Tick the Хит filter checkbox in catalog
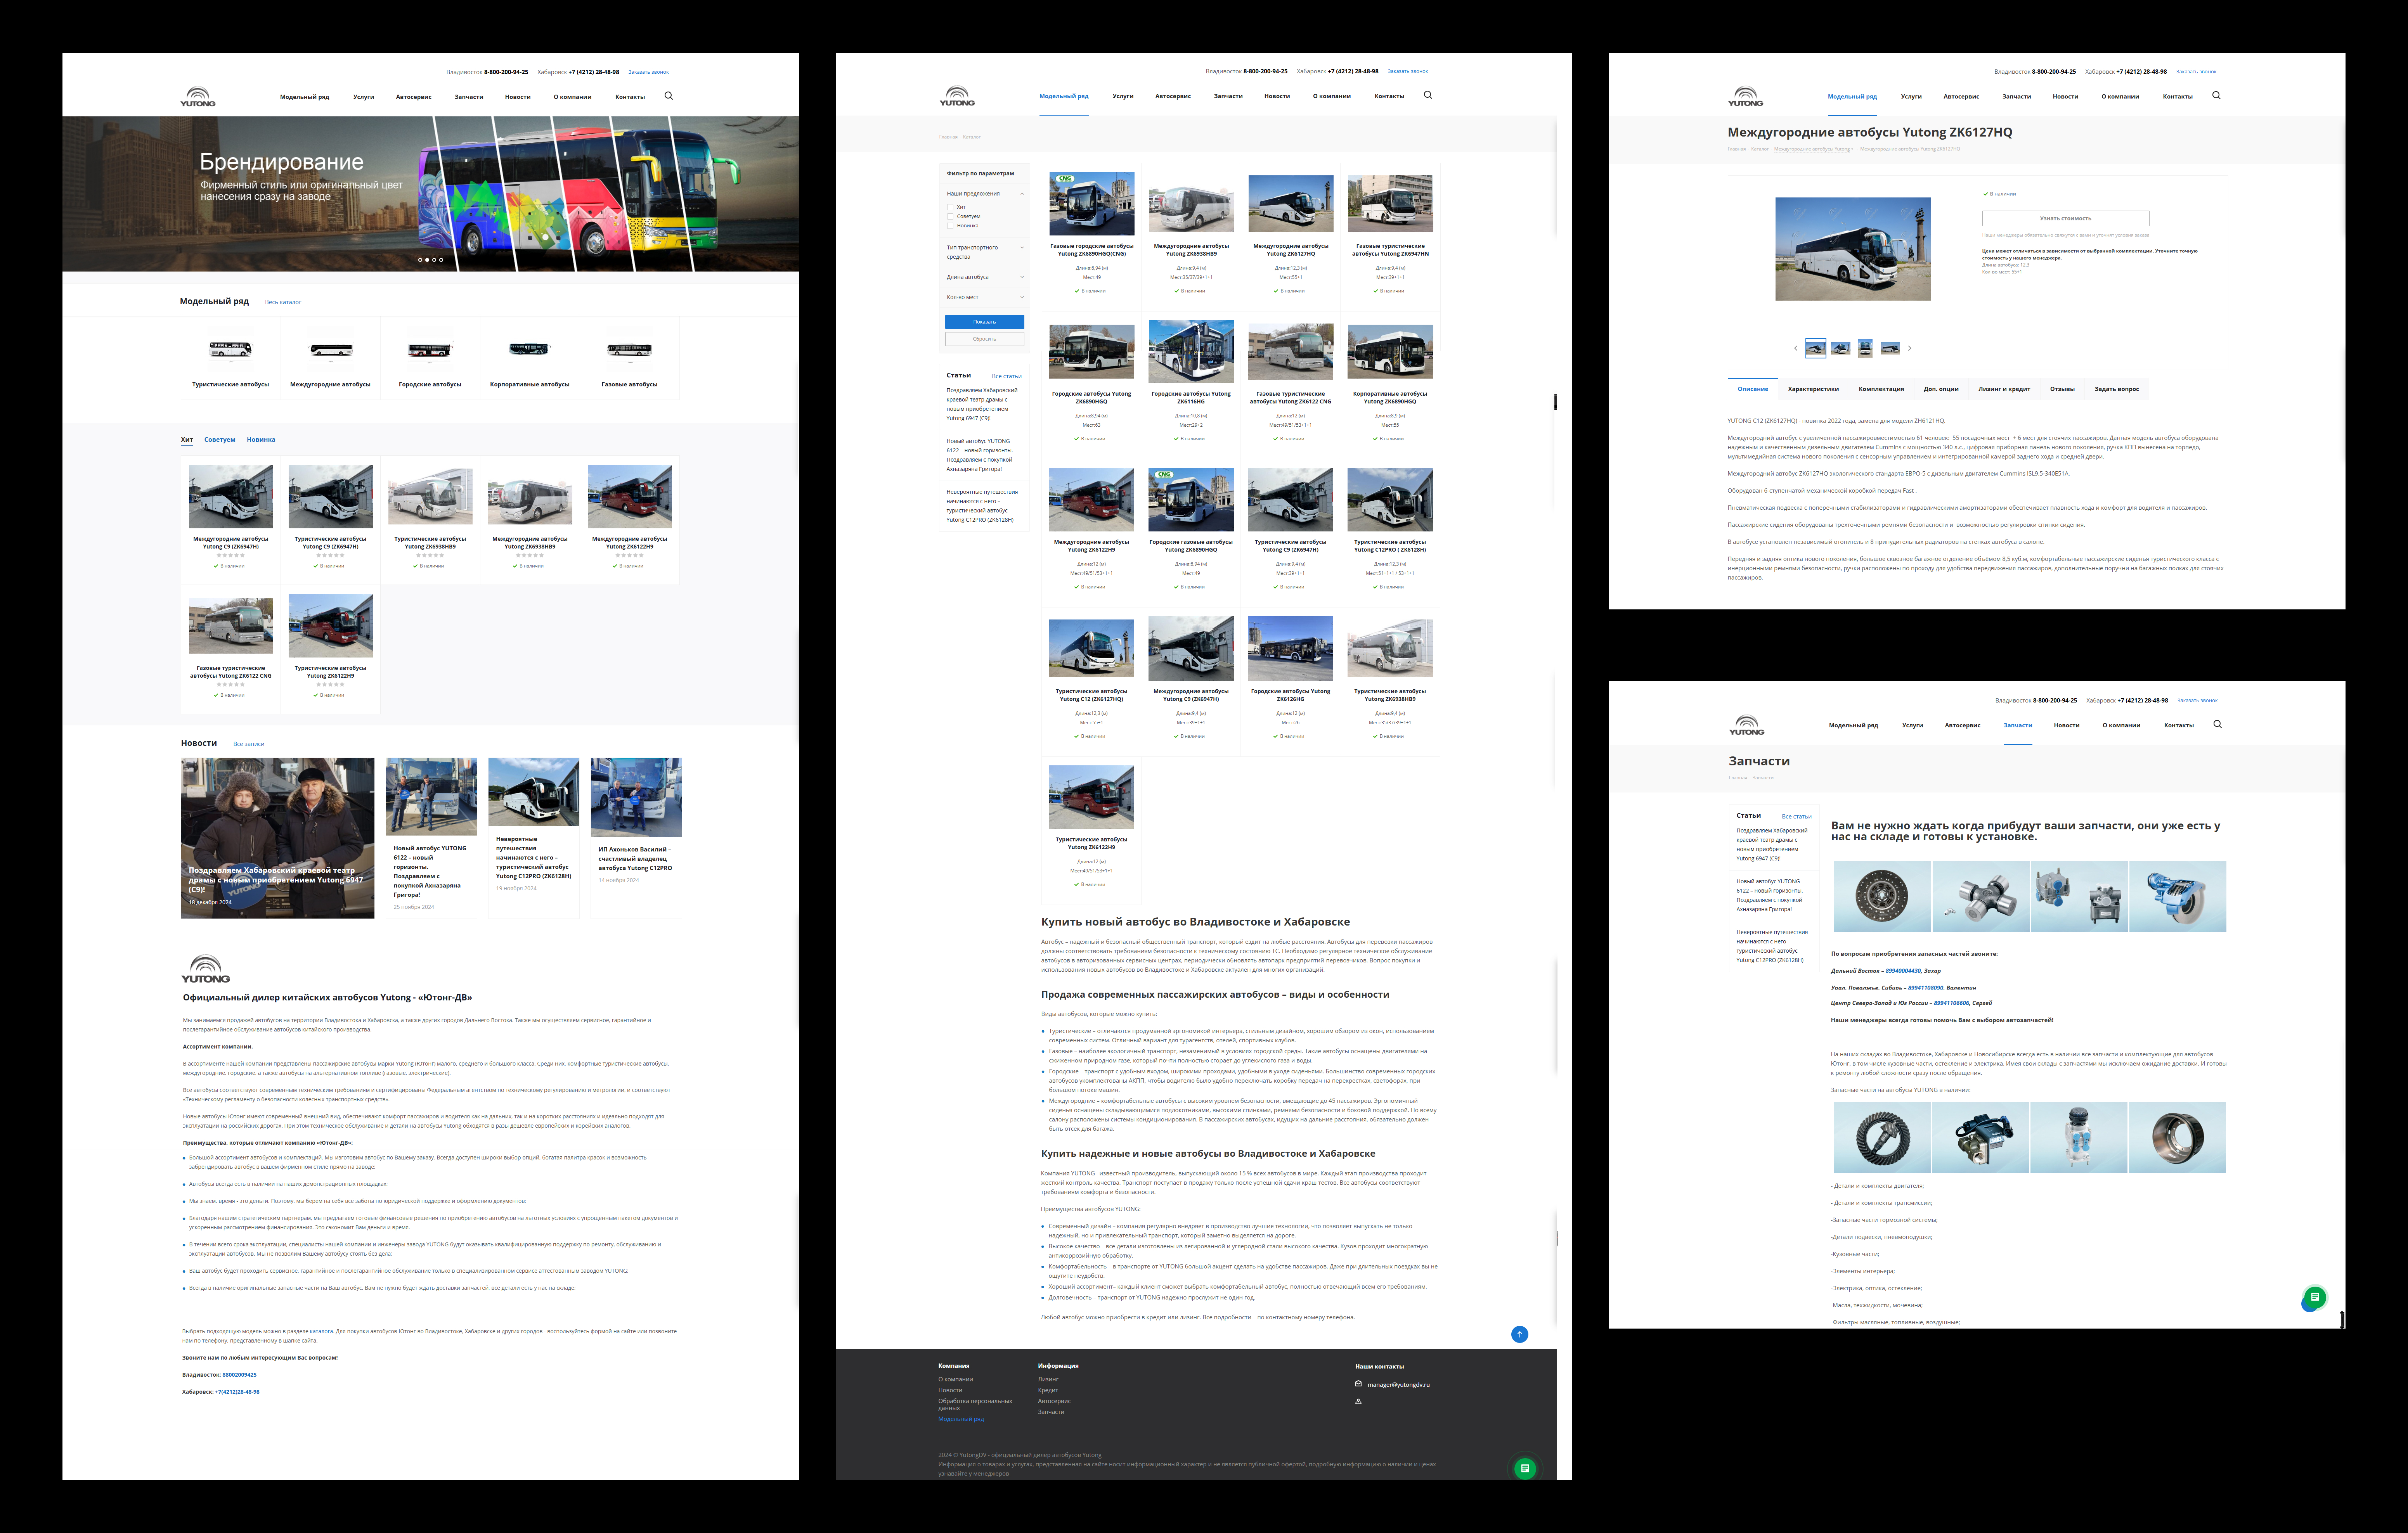The height and width of the screenshot is (1533, 2408). (950, 207)
